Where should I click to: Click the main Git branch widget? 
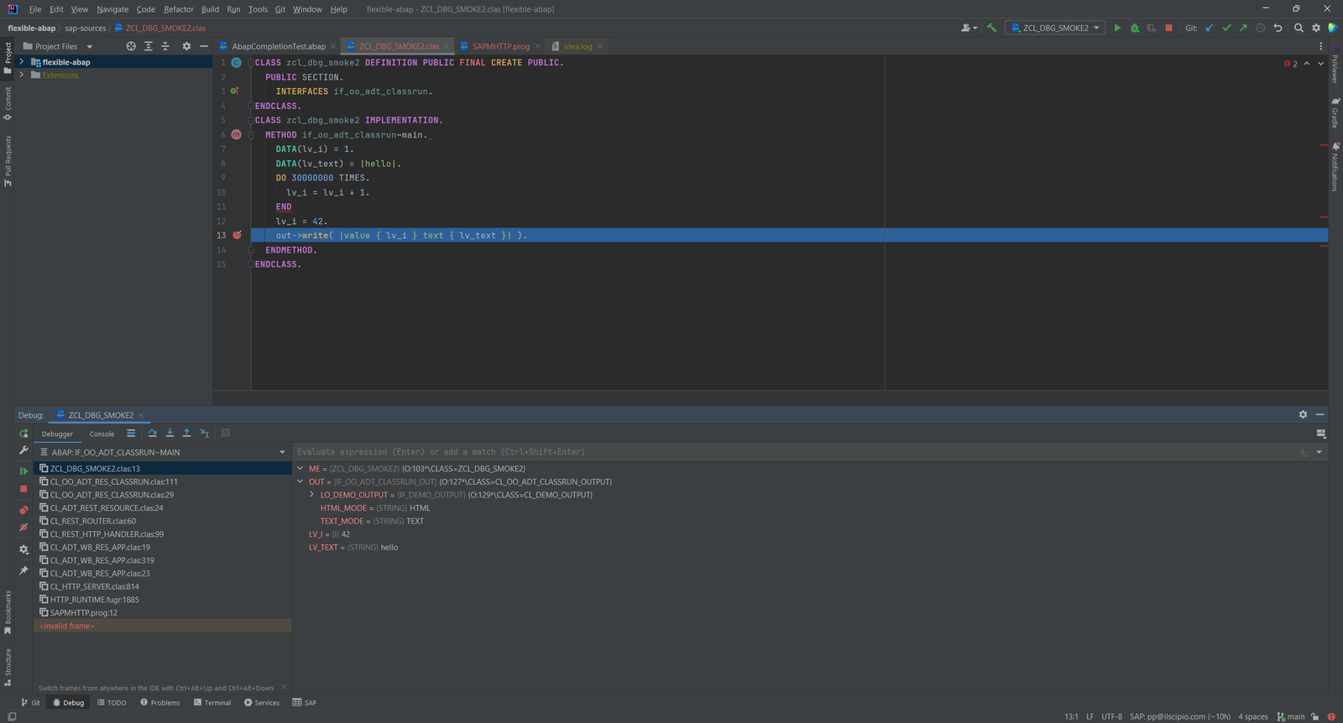(1291, 716)
